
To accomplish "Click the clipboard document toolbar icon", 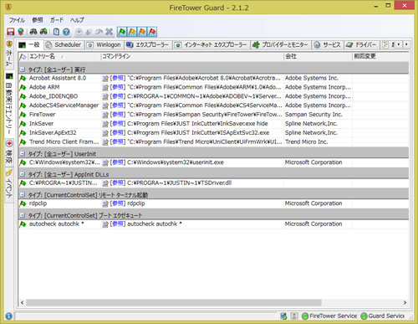I will (56, 32).
